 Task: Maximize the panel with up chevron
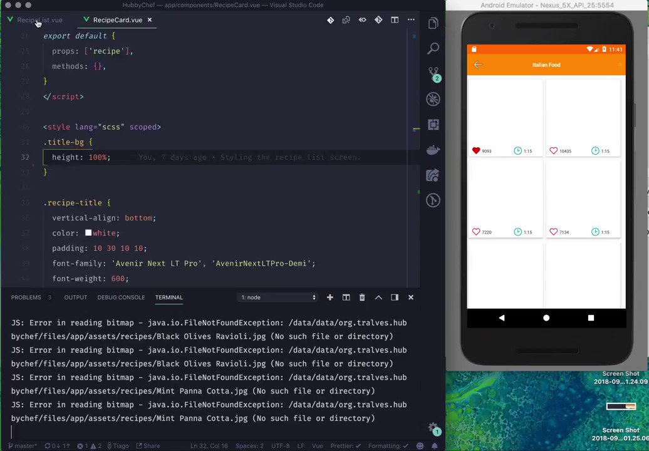378,298
